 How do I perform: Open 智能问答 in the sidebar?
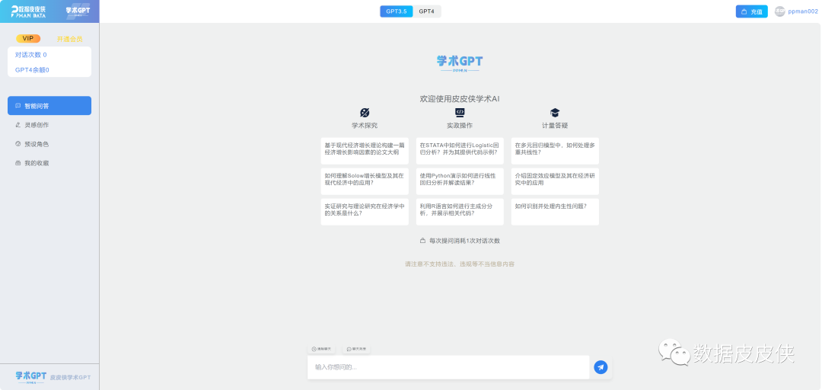pyautogui.click(x=49, y=106)
